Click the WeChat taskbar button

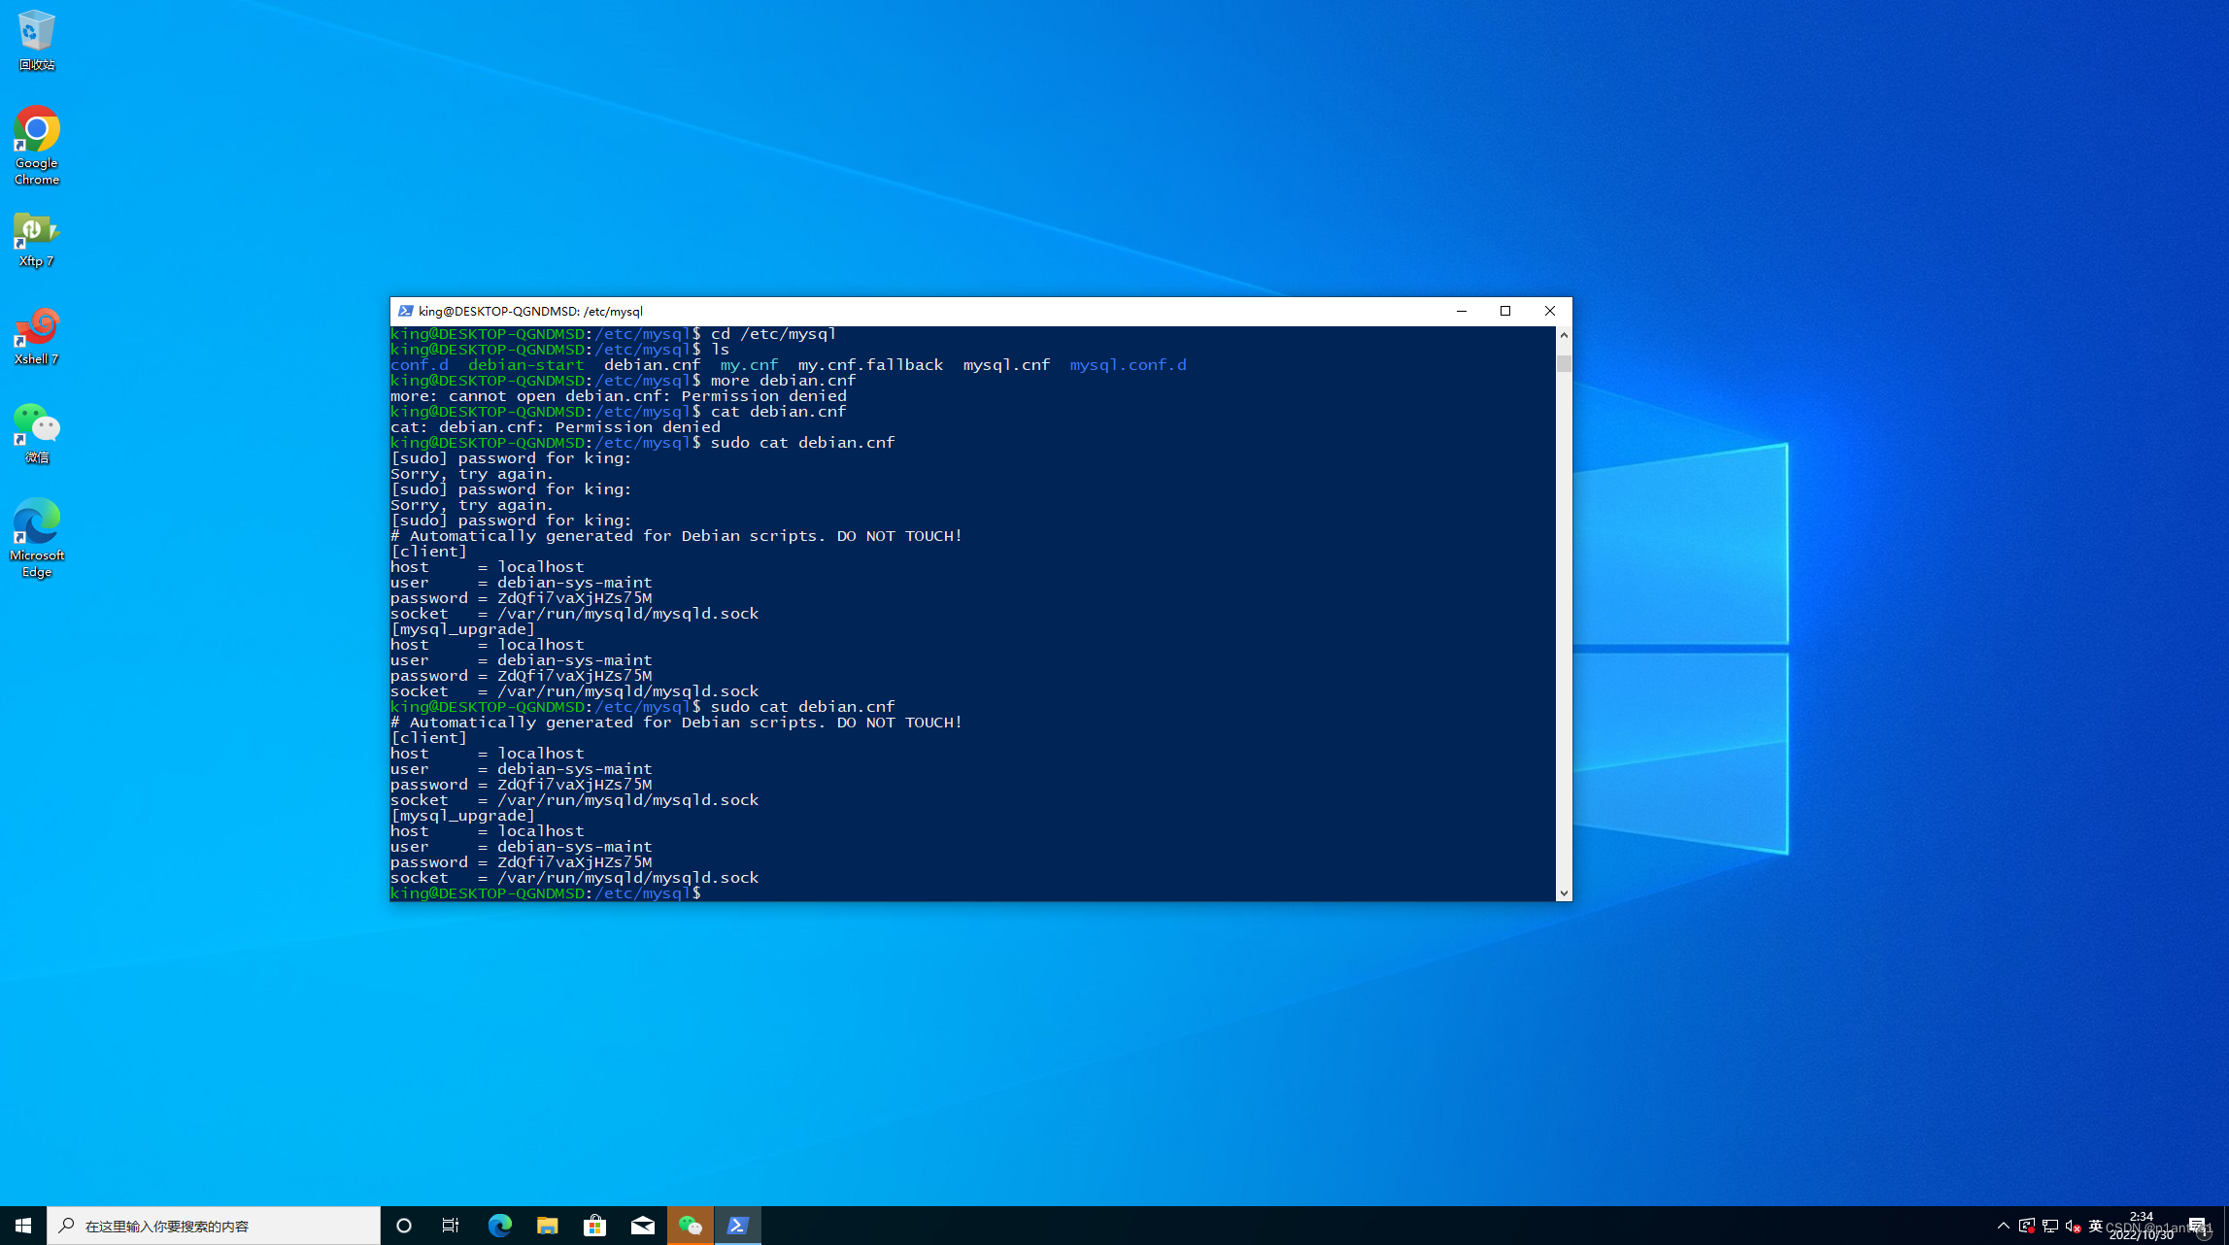click(690, 1226)
